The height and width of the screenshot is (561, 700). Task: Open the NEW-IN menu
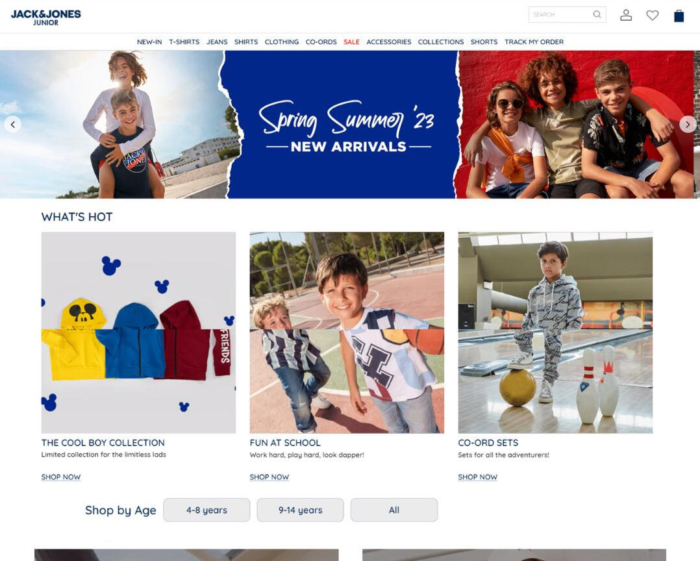click(149, 42)
